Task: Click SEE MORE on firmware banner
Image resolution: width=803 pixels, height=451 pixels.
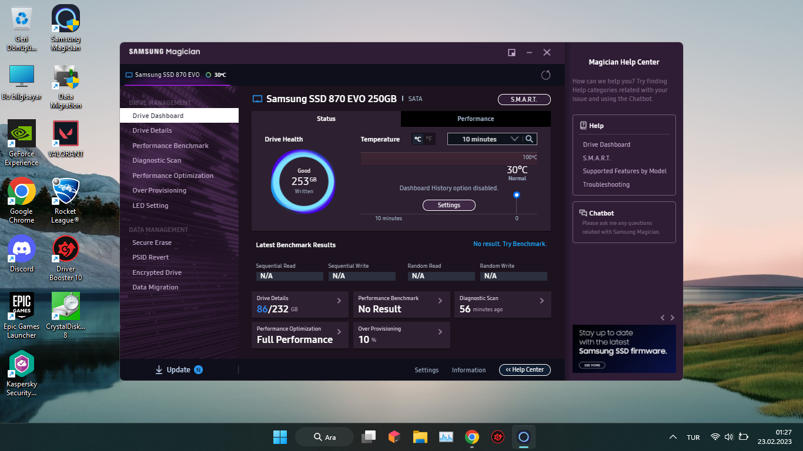Action: click(592, 365)
